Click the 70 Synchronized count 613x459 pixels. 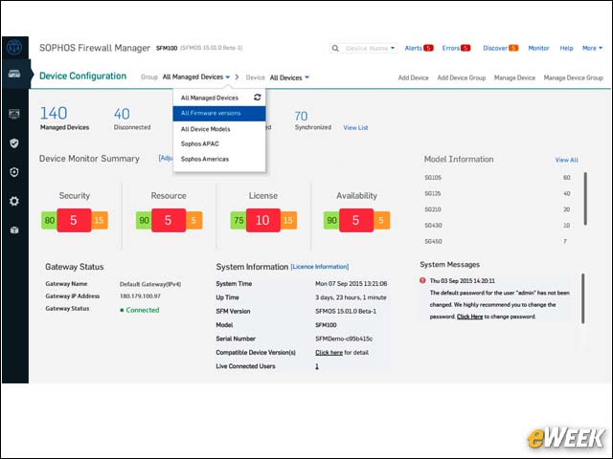tap(301, 116)
